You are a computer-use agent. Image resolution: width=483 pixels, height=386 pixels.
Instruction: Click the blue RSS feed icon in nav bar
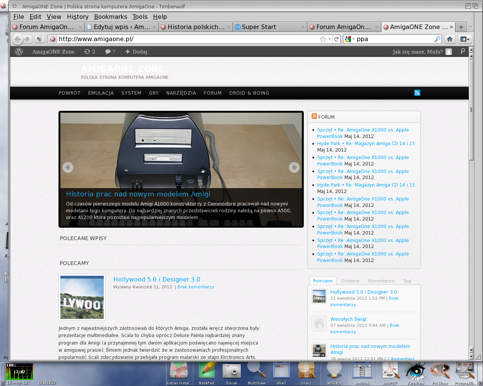(x=417, y=93)
